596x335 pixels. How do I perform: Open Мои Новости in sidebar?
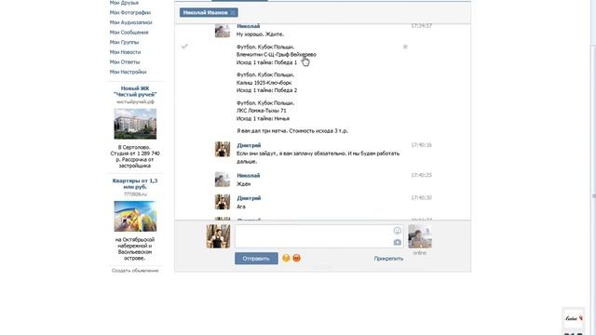[125, 52]
